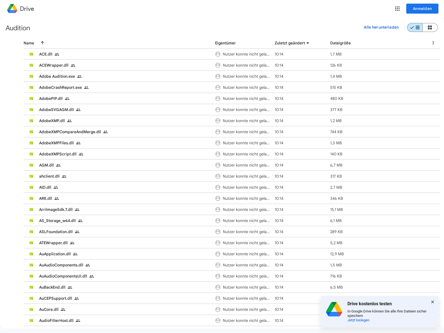Click the Jetzt loslegen link
This screenshot has height=333, width=444.
click(358, 320)
